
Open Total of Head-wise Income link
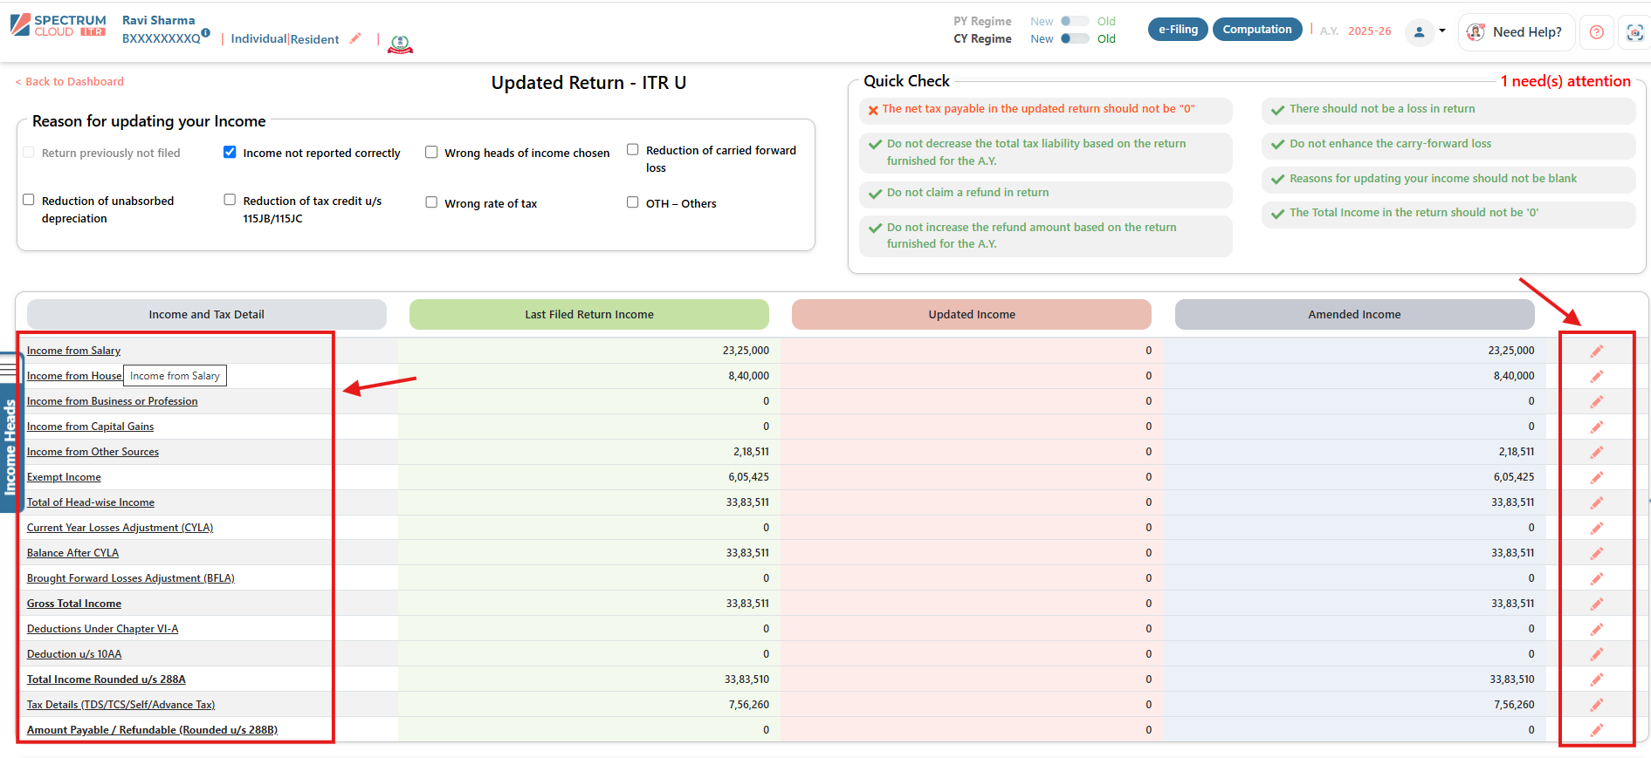[x=90, y=502]
